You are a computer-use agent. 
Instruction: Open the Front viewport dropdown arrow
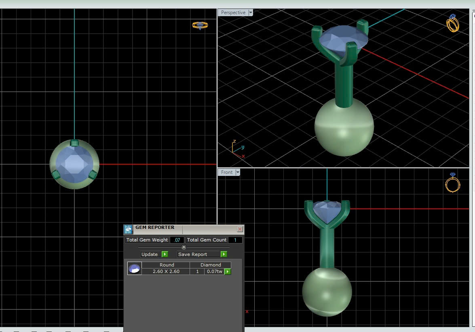238,172
